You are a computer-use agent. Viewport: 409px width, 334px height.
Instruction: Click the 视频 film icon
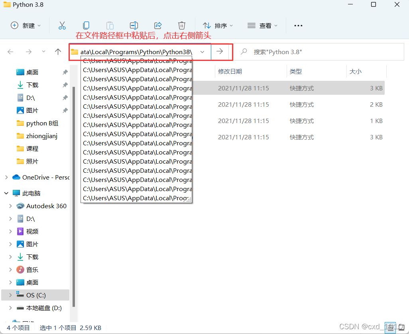20,231
